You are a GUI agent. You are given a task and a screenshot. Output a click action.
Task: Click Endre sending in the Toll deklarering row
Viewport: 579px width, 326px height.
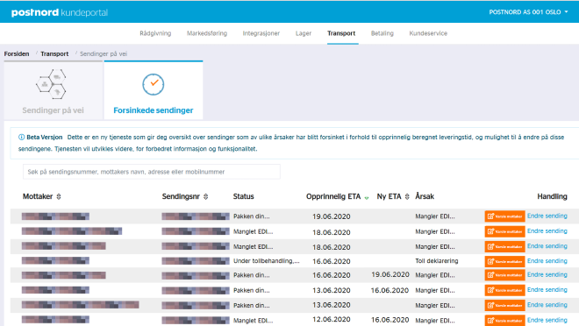[x=547, y=261]
